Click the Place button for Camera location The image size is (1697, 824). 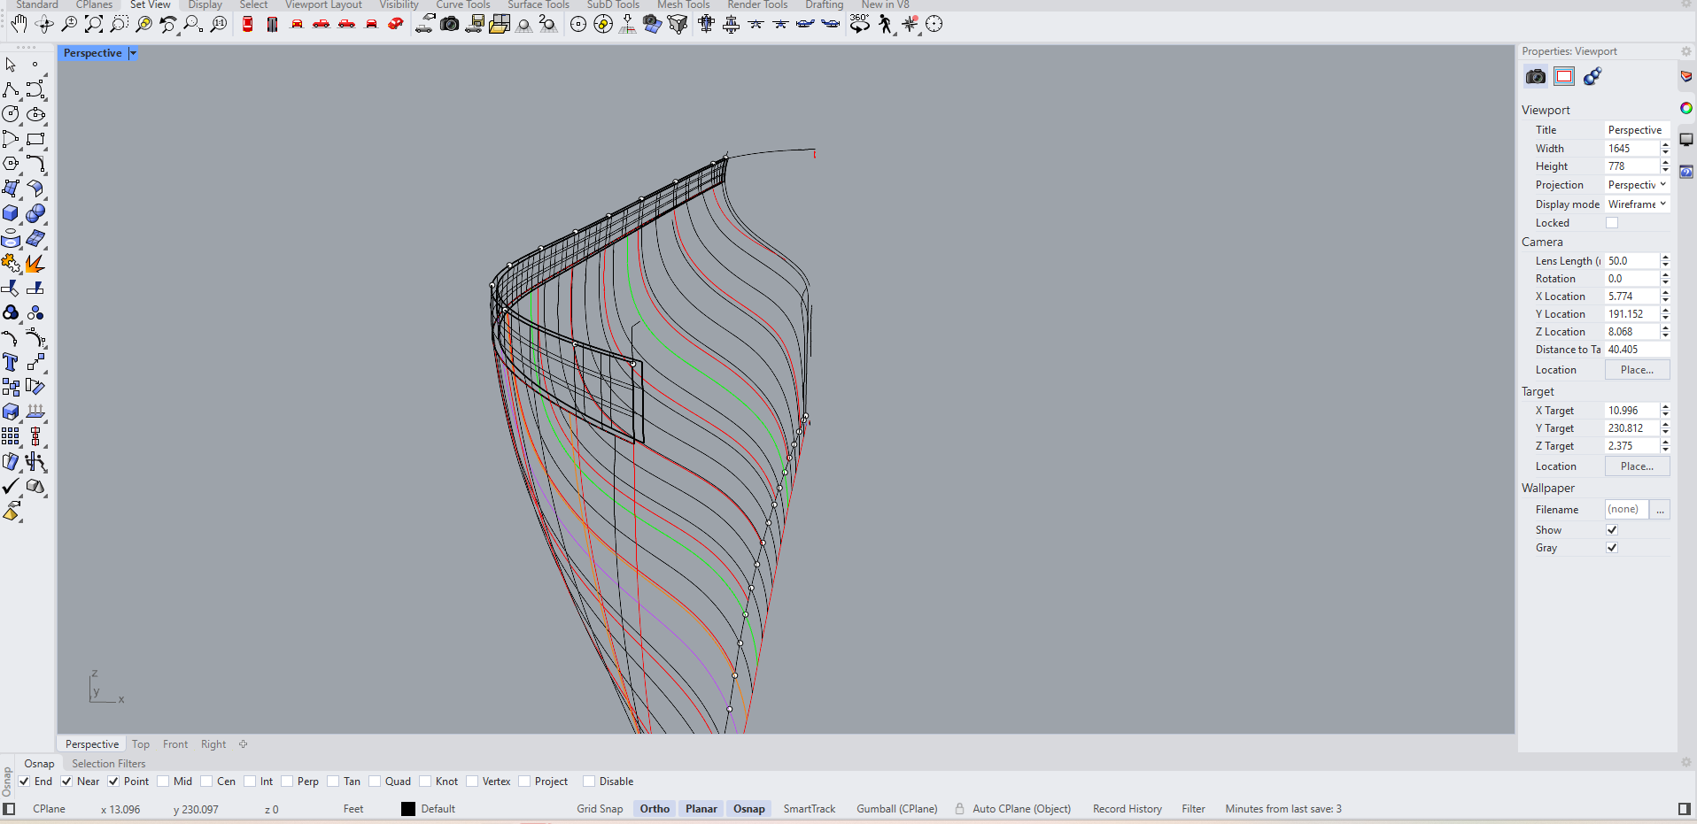pos(1637,370)
